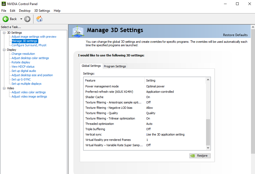Open the Back history dropdown arrow
255x174 pixels.
[x=21, y=19]
